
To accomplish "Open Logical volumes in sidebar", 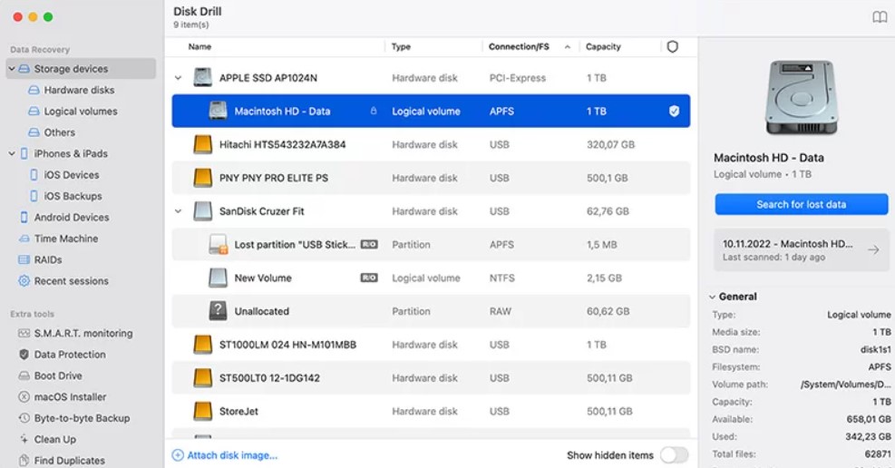I will (x=81, y=112).
